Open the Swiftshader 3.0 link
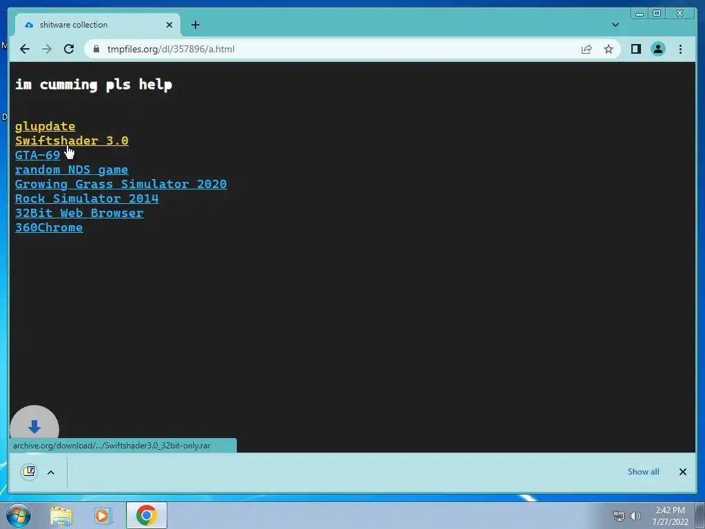This screenshot has width=705, height=529. (72, 141)
